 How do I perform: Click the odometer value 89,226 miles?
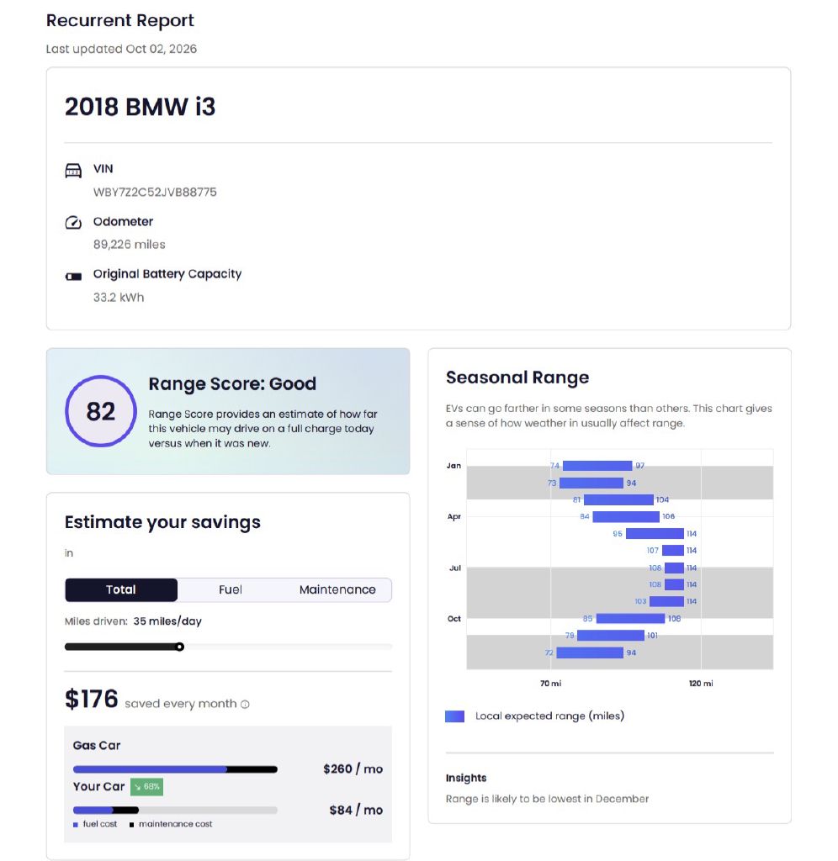click(x=129, y=245)
